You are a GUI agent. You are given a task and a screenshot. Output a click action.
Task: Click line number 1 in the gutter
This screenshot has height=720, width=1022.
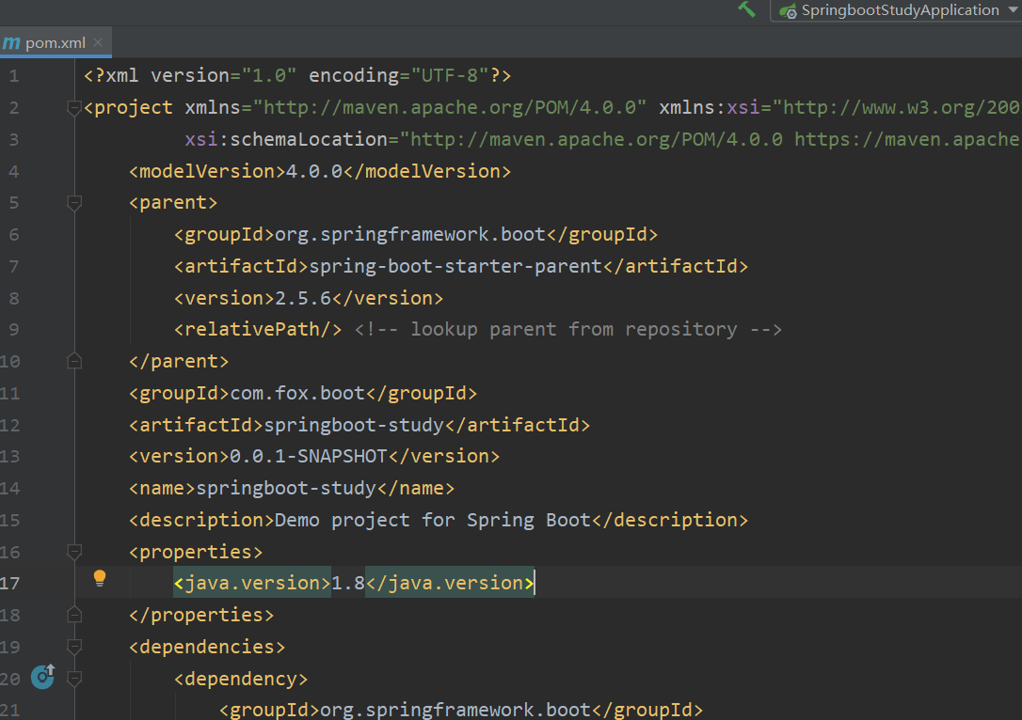pyautogui.click(x=14, y=76)
